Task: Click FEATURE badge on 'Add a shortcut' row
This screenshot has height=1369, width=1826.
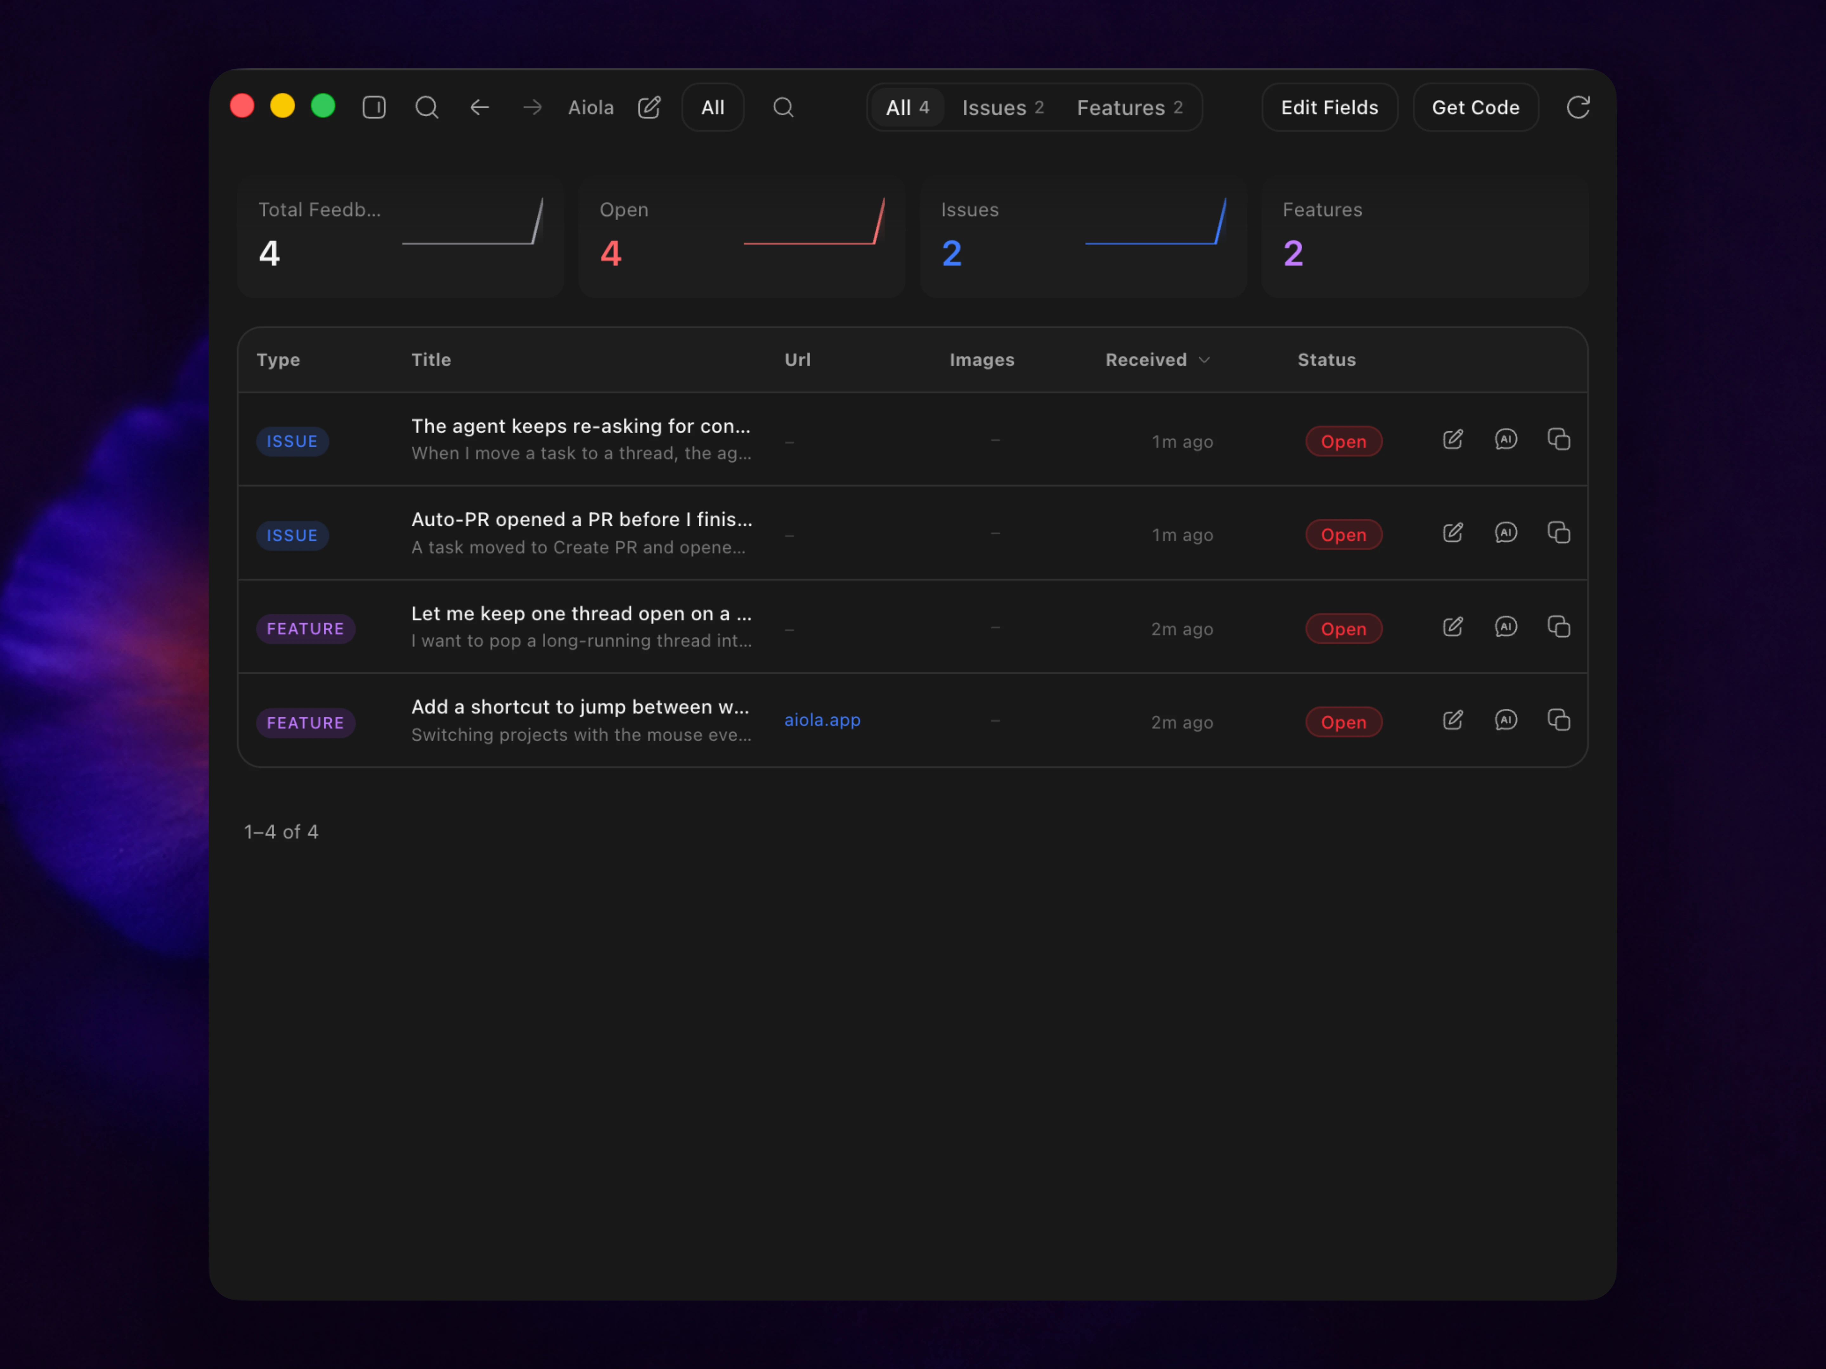Action: 305,723
